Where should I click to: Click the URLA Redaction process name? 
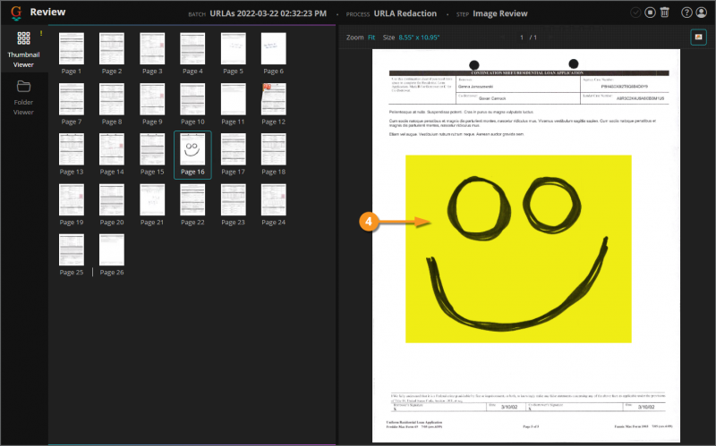[x=405, y=13]
